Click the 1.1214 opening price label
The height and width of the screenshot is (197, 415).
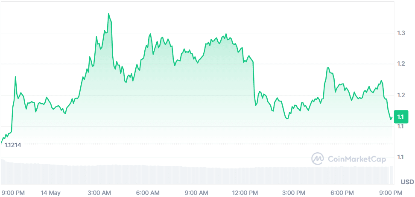click(x=13, y=145)
